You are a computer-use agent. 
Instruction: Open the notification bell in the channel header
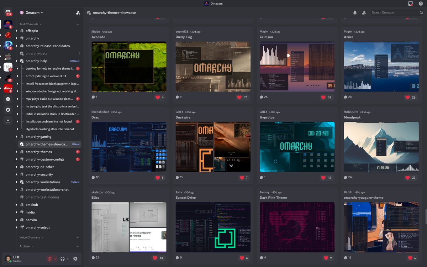coord(355,12)
